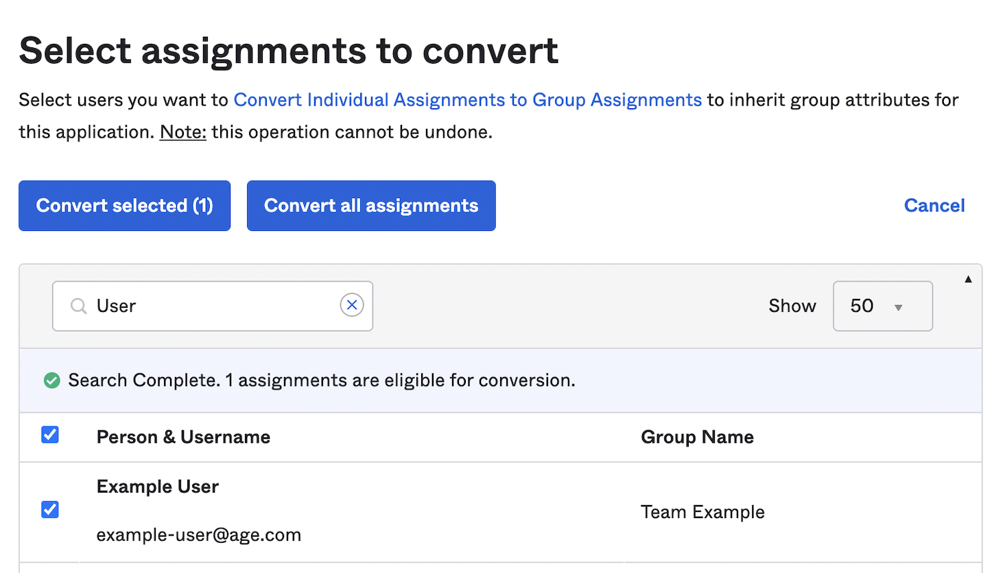The height and width of the screenshot is (573, 992).
Task: Click the green Search Complete checkmark icon
Action: [x=51, y=380]
